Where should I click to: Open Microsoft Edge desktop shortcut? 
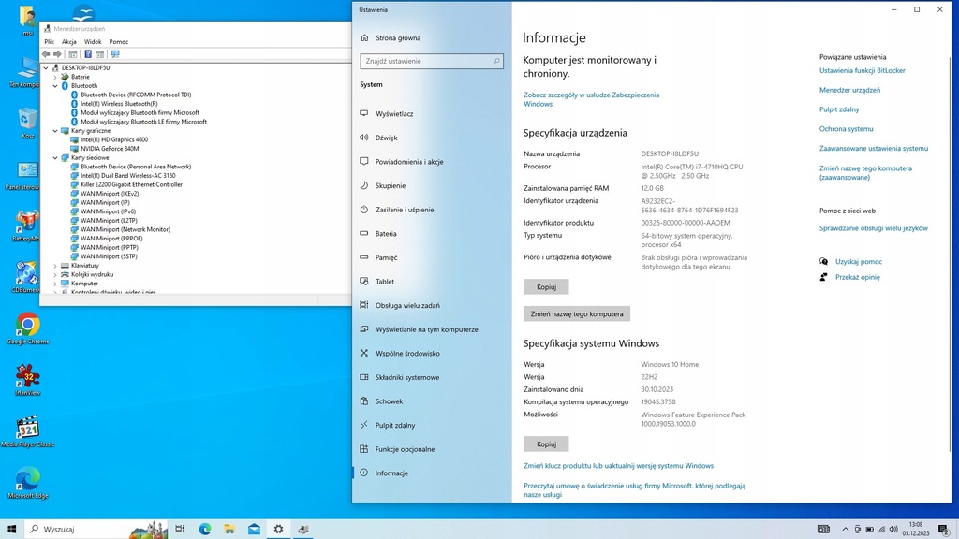coord(27,483)
